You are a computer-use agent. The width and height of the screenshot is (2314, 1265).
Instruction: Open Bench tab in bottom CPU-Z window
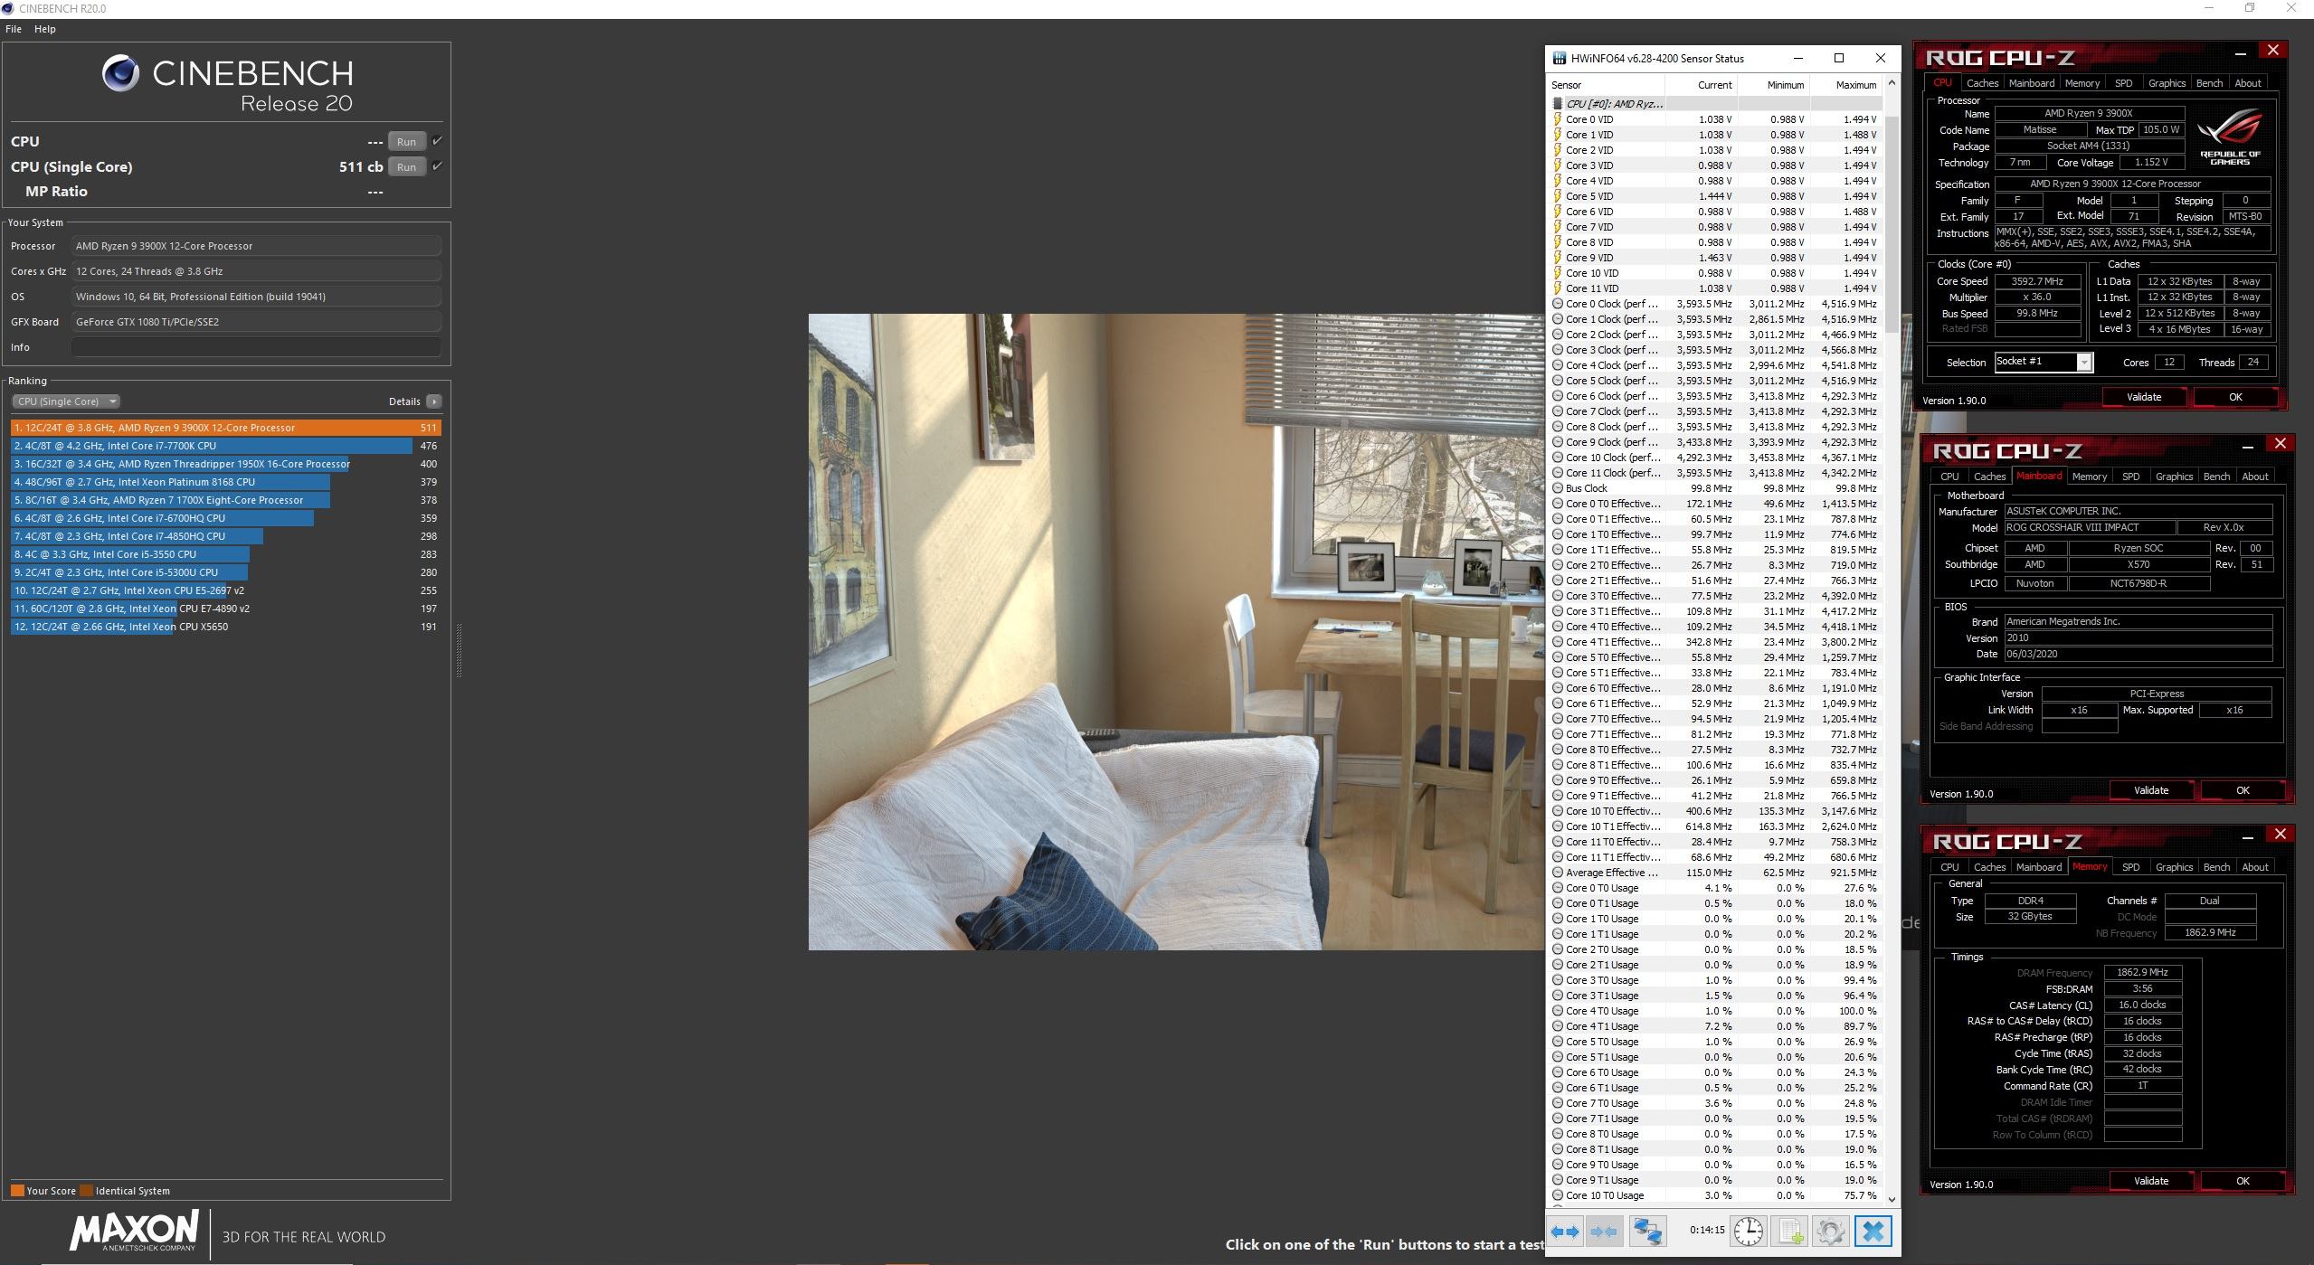(x=2216, y=867)
